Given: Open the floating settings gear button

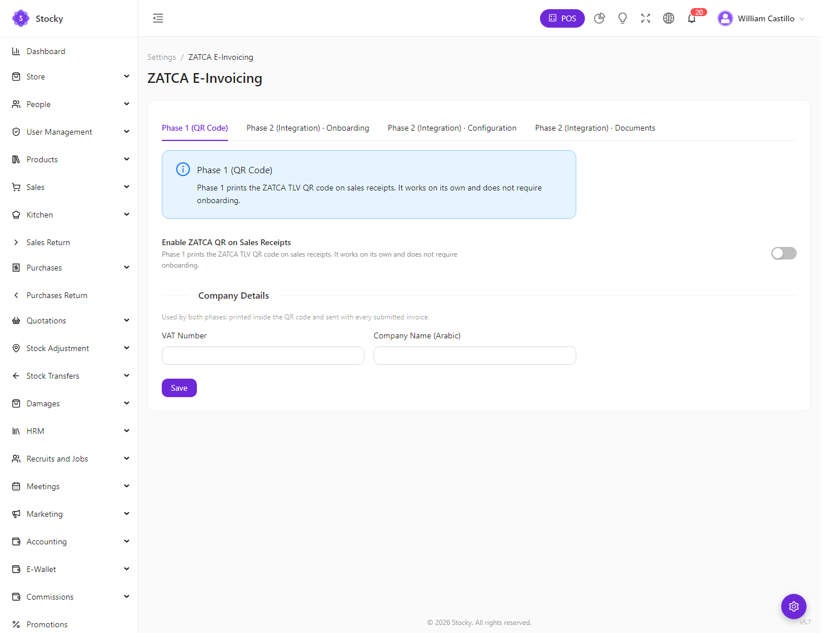Looking at the screenshot, I should click(x=794, y=607).
